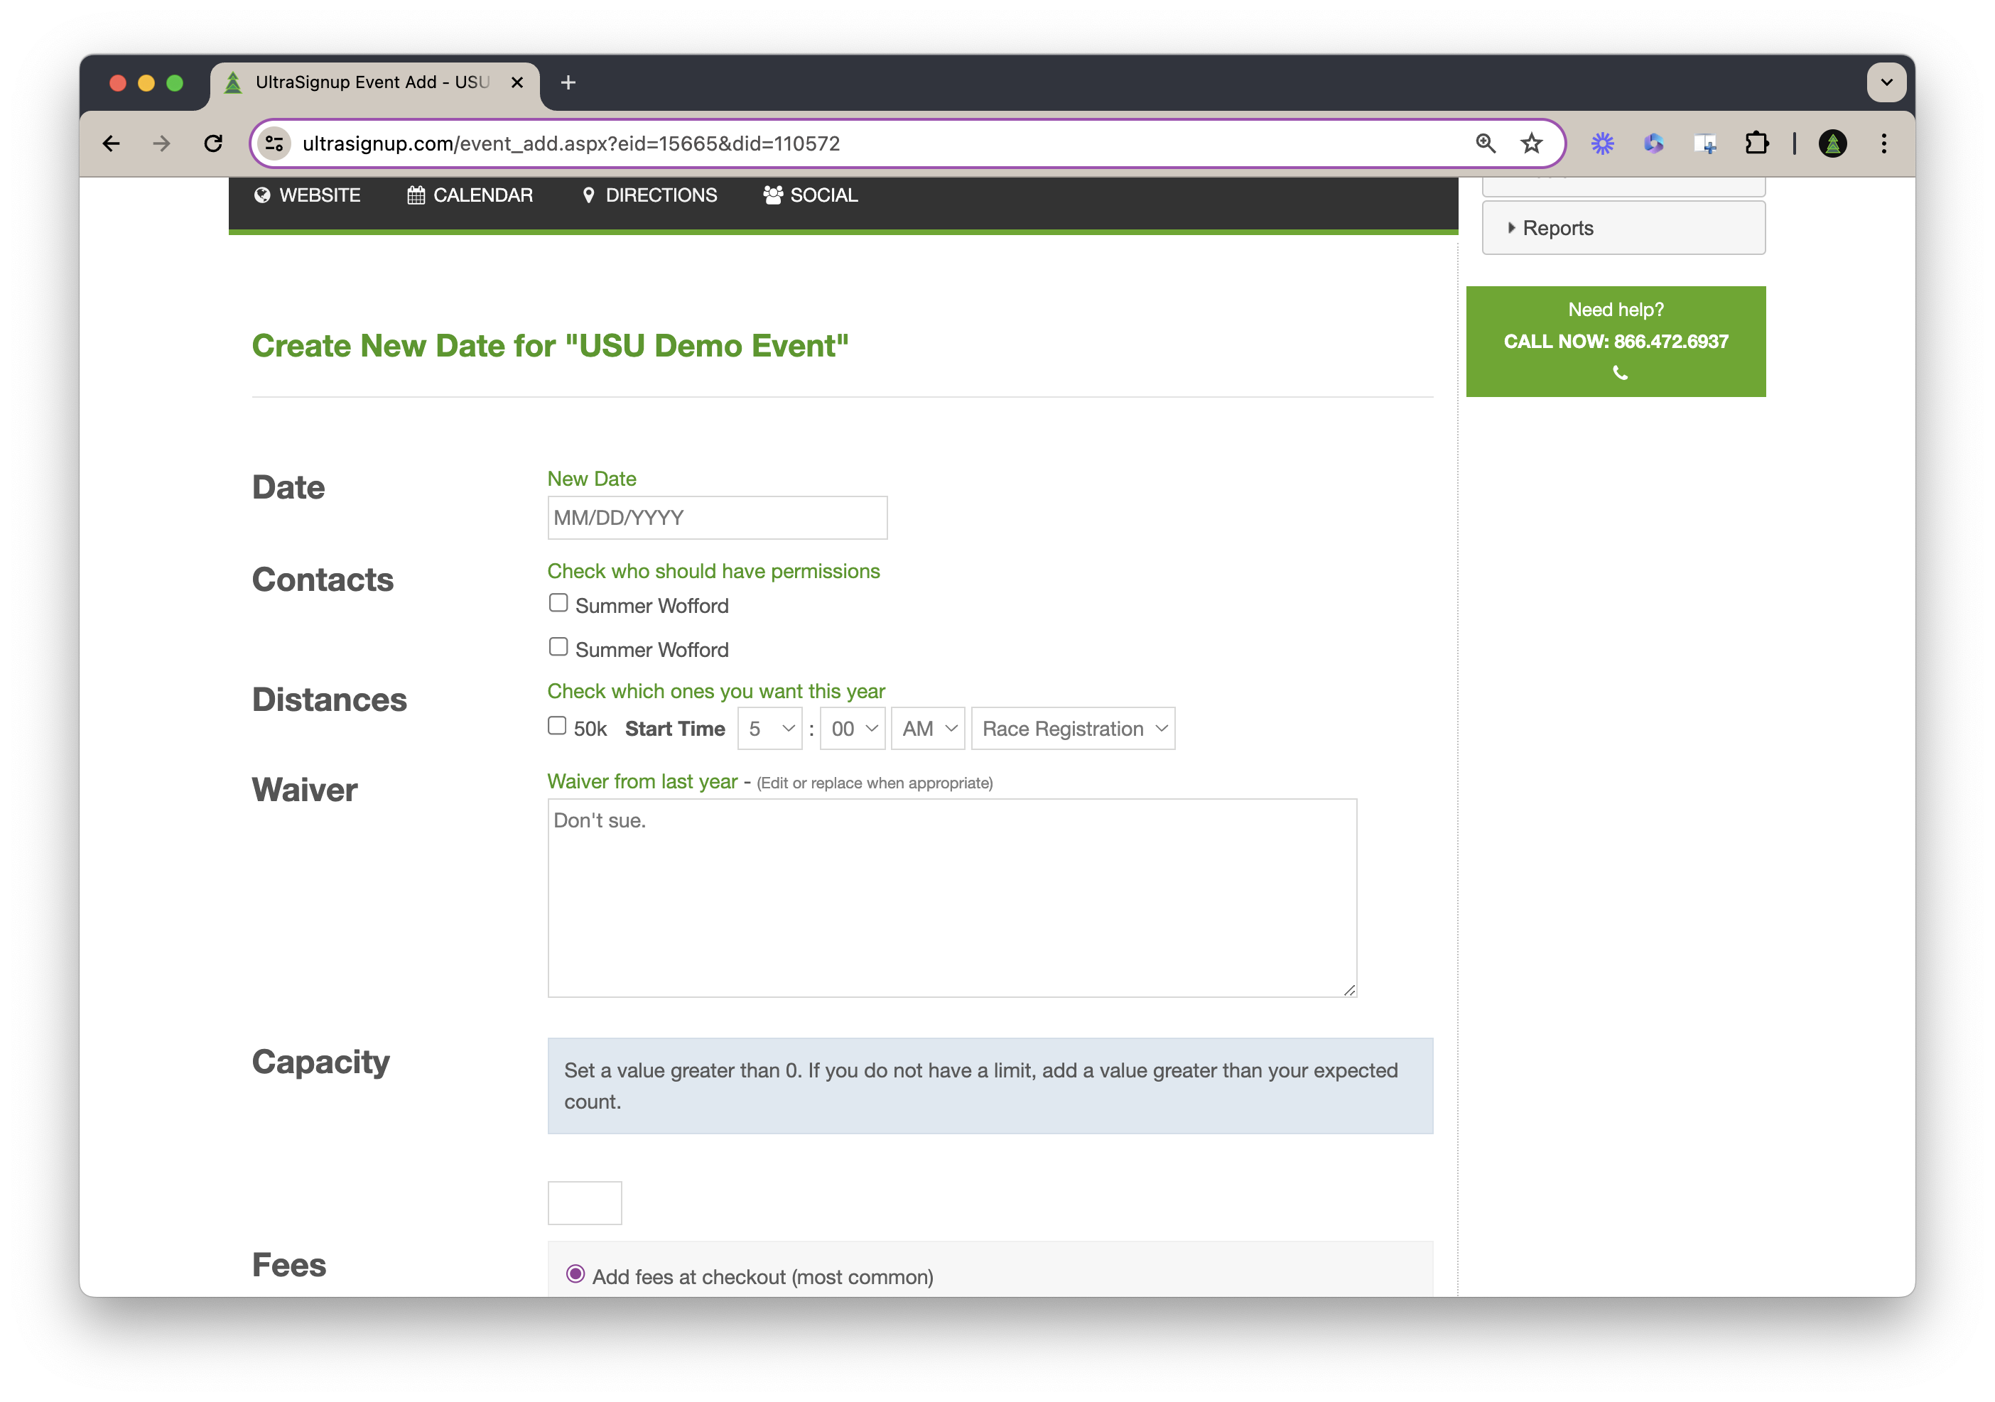Open the purple snowflake extension
This screenshot has width=1995, height=1402.
[x=1602, y=143]
